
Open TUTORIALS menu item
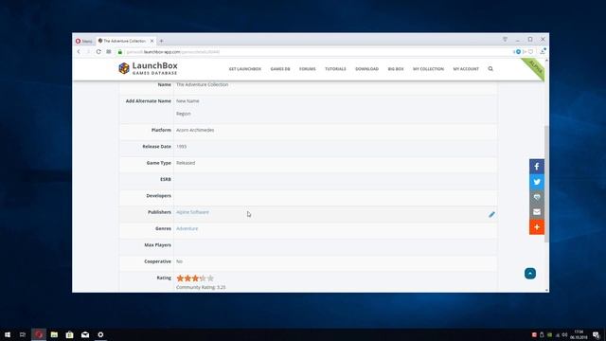point(335,69)
